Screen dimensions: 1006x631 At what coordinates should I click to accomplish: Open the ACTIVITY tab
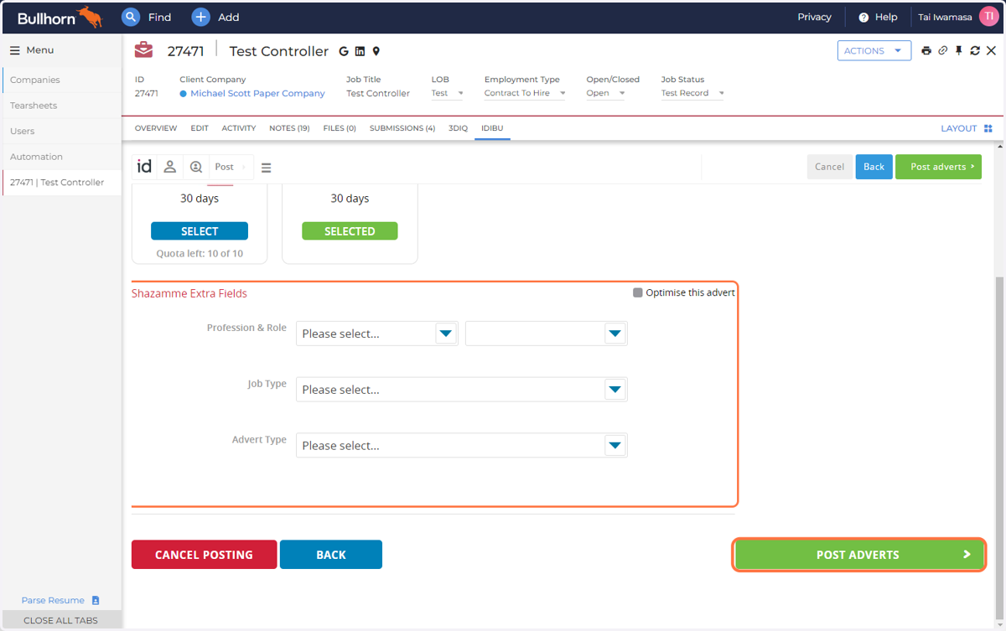239,128
